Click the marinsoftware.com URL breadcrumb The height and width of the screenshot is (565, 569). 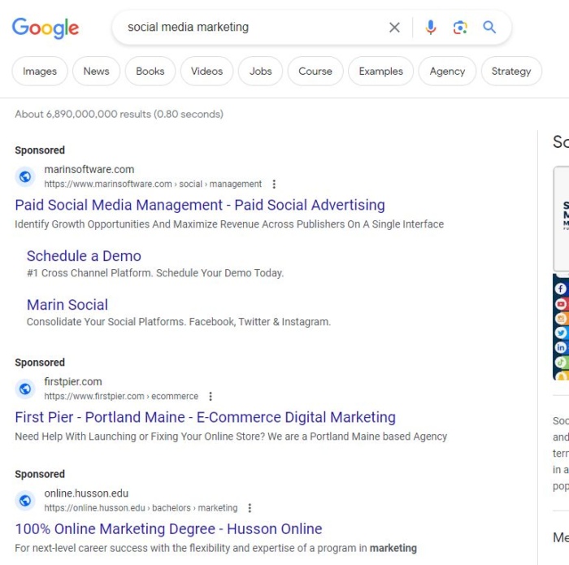click(153, 185)
